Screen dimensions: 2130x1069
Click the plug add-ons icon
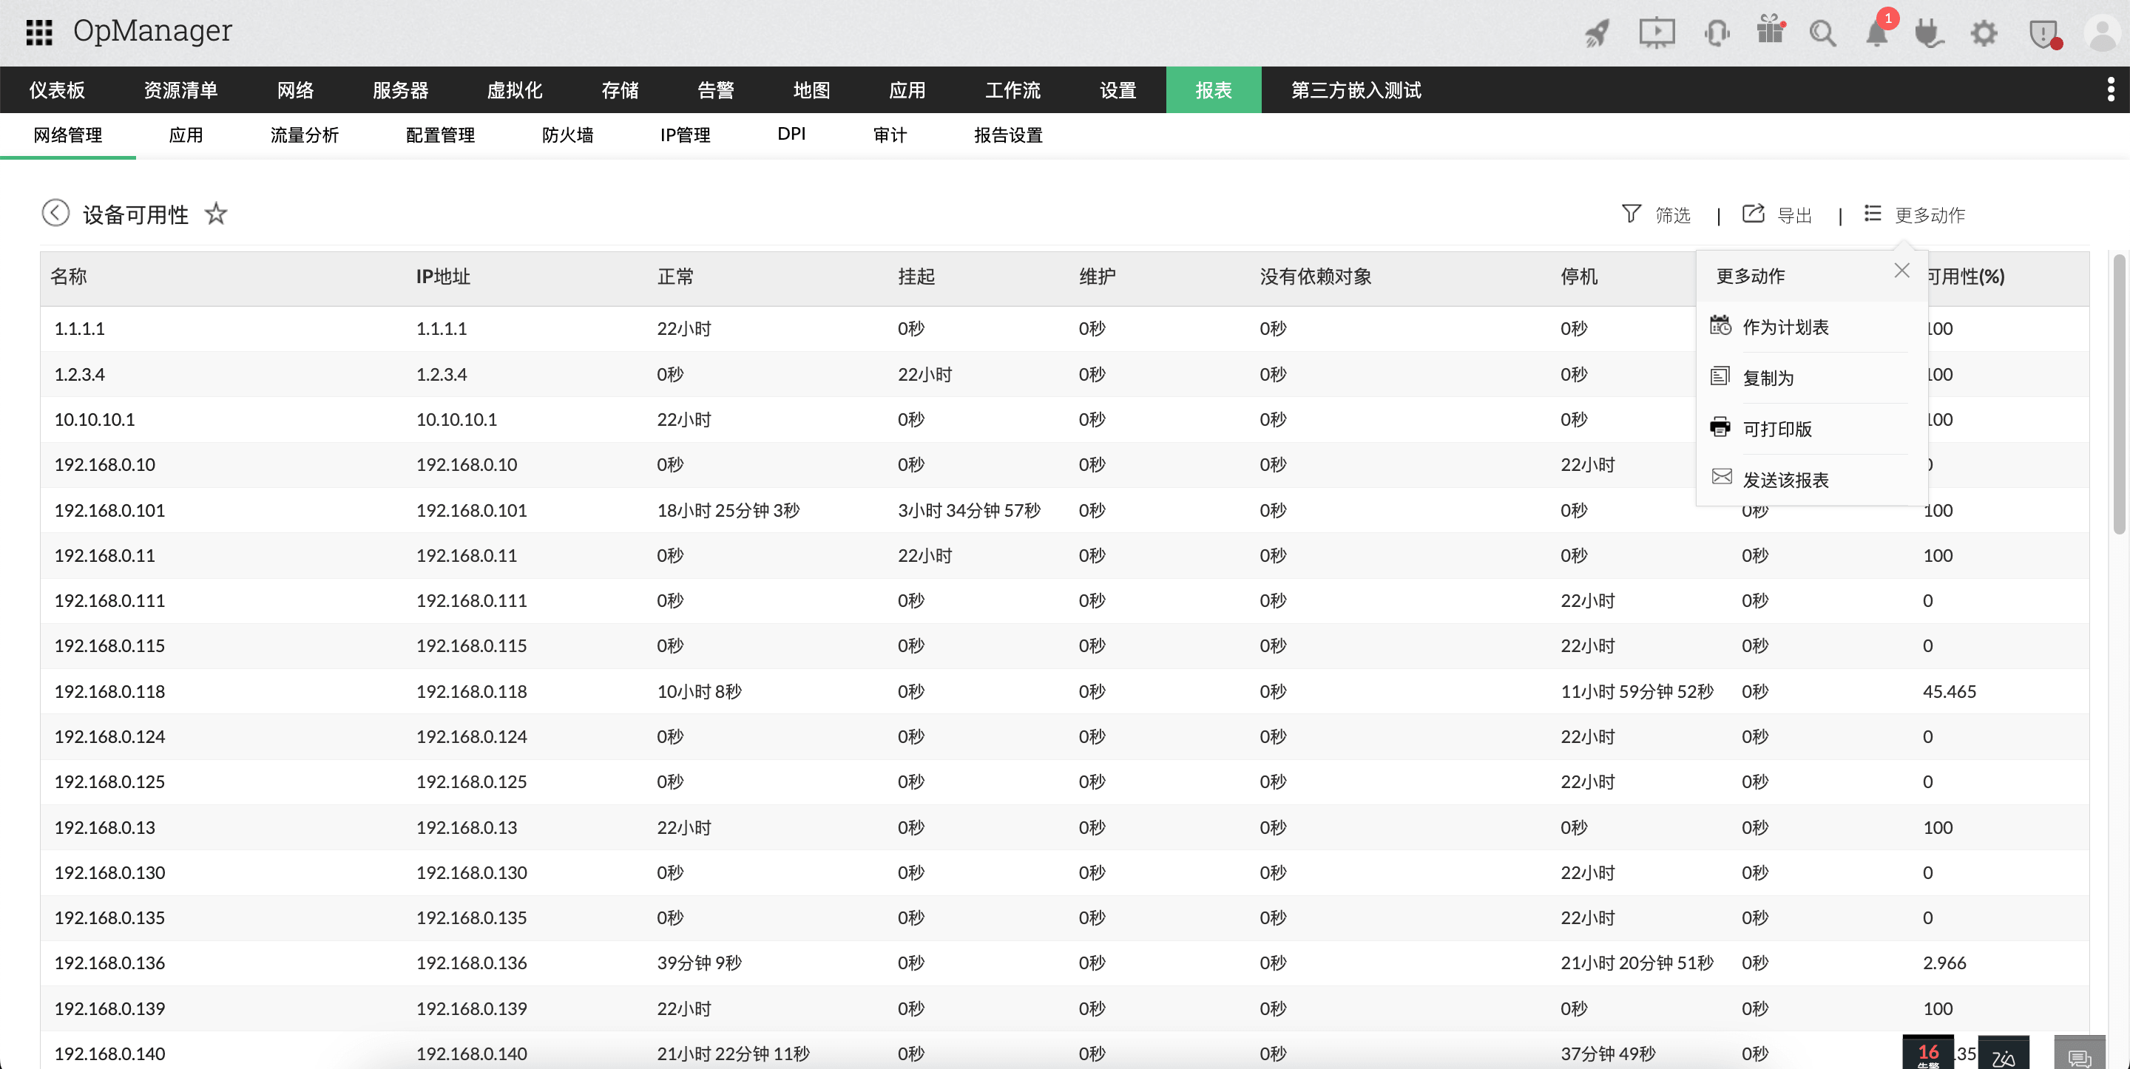pyautogui.click(x=1929, y=33)
